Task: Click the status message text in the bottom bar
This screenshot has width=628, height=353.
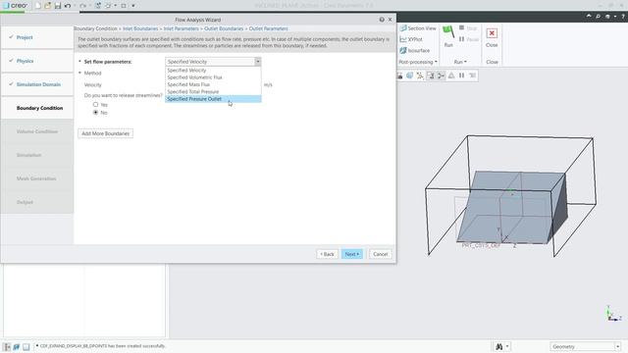Action: tap(102, 346)
